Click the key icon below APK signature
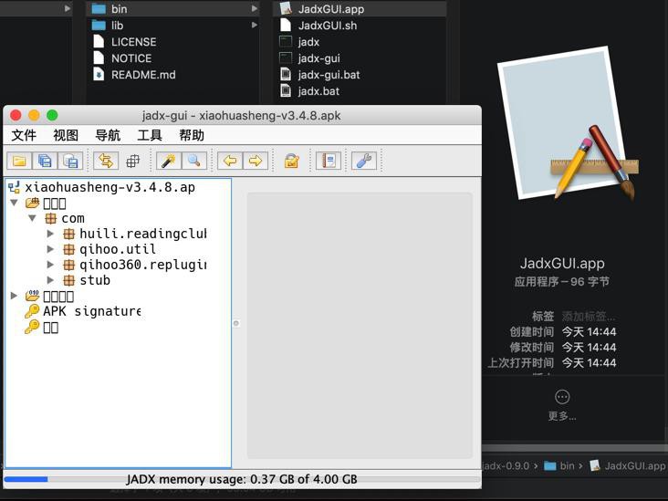Image resolution: width=668 pixels, height=501 pixels. coord(32,328)
